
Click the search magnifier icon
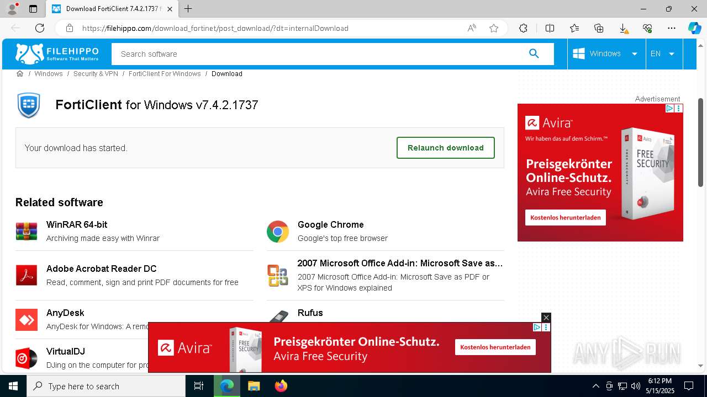click(x=534, y=53)
